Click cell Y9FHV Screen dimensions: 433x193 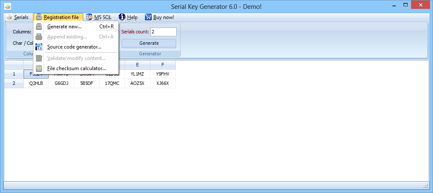pyautogui.click(x=163, y=74)
